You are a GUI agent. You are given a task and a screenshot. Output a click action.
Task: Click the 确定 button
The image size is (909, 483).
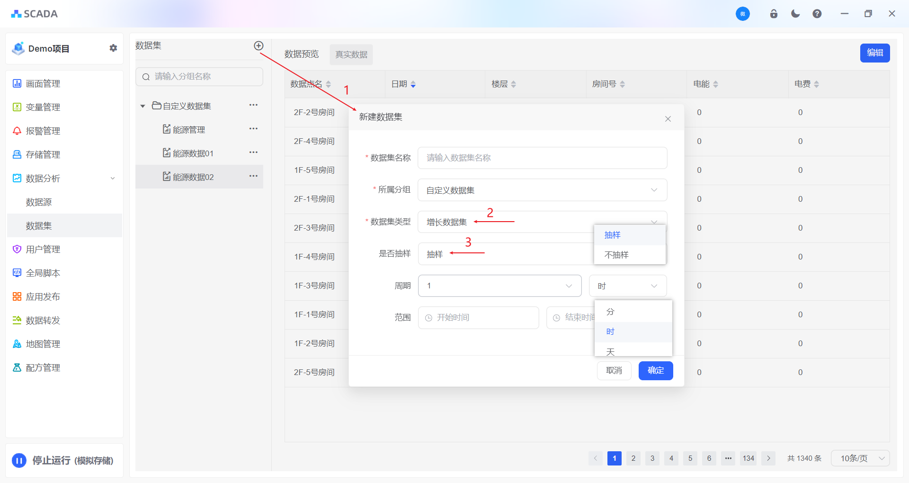655,370
